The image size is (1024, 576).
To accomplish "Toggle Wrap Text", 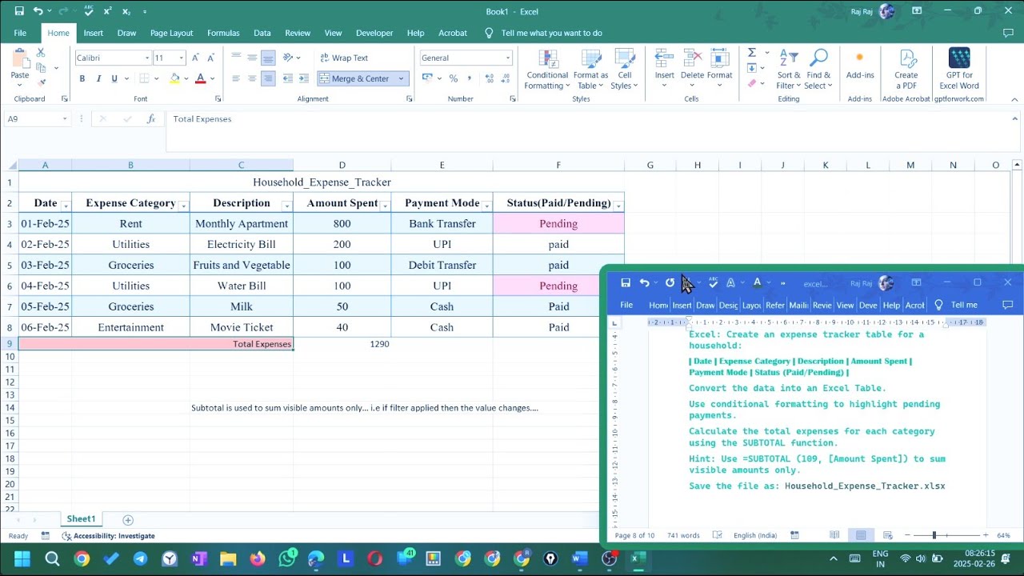I will [x=344, y=58].
